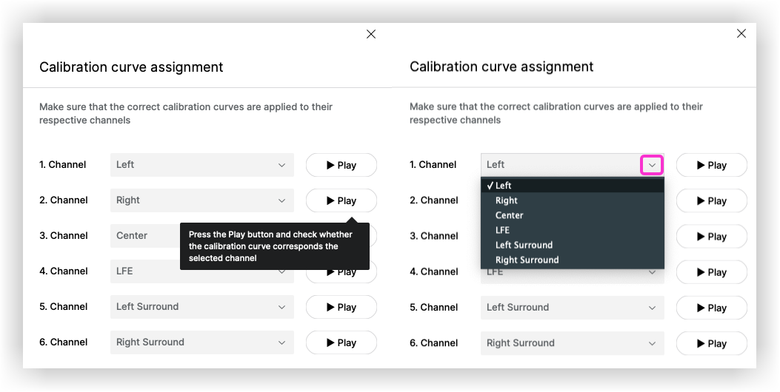The height and width of the screenshot is (392, 780).
Task: Play channel 6 in the right dialog
Action: pos(711,343)
